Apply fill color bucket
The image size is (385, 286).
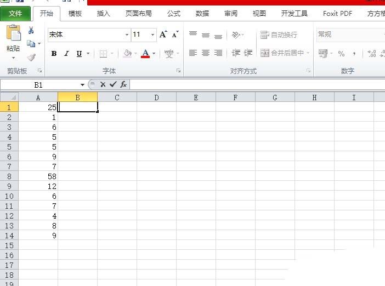(x=127, y=54)
